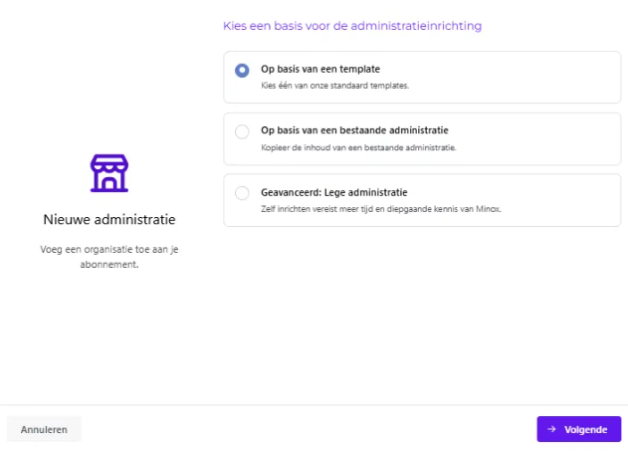Select the template-based radio button

[242, 70]
